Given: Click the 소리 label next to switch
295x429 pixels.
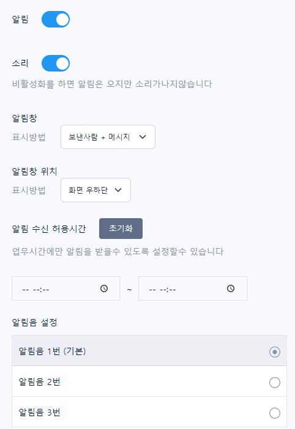Looking at the screenshot, I should point(20,63).
